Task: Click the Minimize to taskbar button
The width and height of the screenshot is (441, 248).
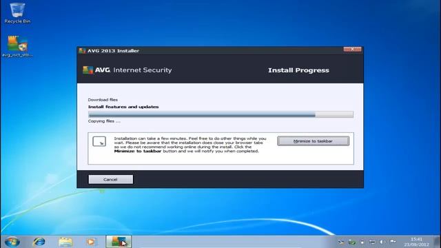Action: tap(313, 141)
